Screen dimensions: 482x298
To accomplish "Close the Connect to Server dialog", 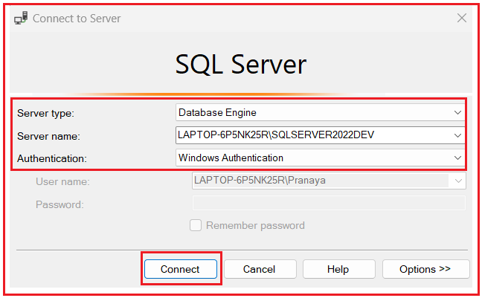I will click(462, 18).
